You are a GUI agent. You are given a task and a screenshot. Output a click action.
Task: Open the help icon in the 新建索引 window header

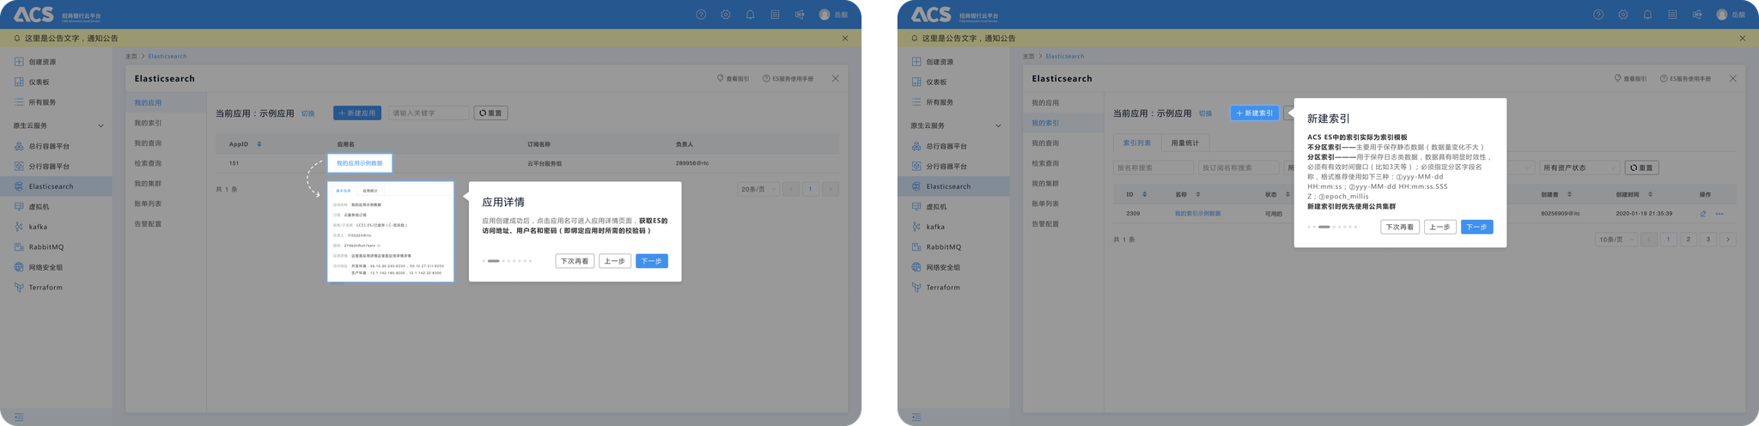(1598, 15)
